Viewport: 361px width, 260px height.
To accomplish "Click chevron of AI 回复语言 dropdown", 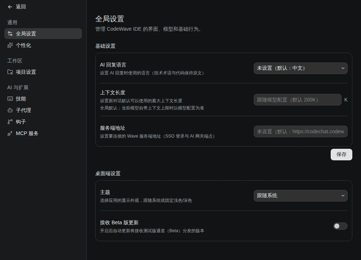I will (x=343, y=68).
